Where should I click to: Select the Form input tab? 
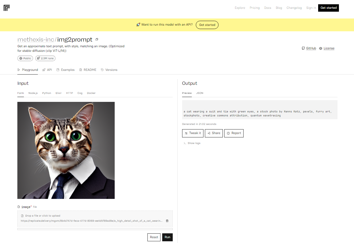pyautogui.click(x=20, y=93)
